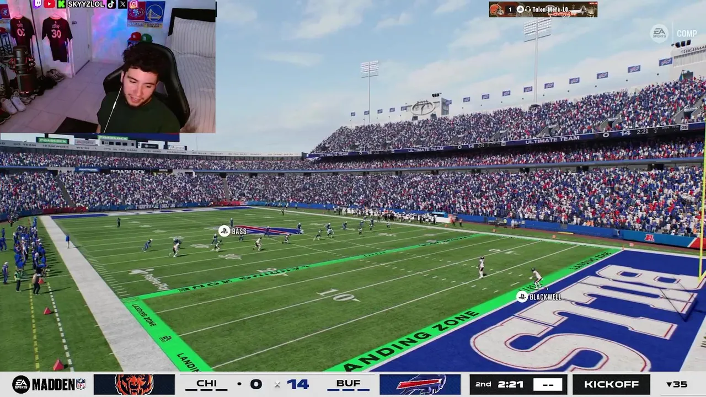Click the 35 yard line ball indicator

(x=677, y=384)
